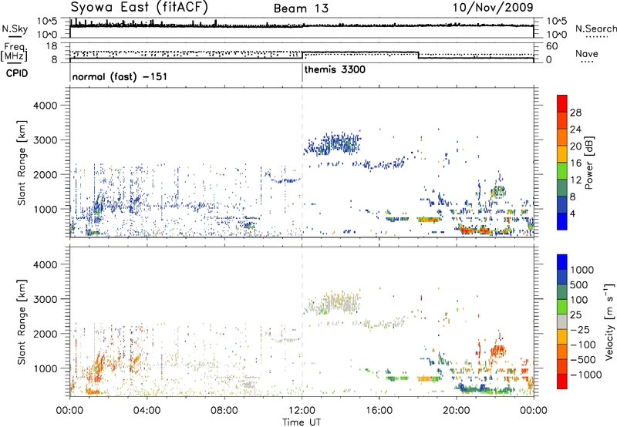Click the '3000' tick on the velocity panel
This screenshot has height=427, width=617.
(x=46, y=299)
